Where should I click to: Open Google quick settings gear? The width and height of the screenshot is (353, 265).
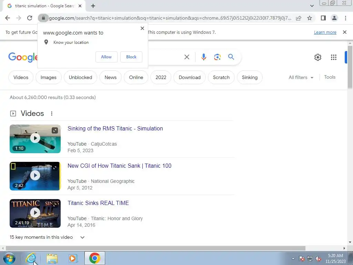[x=317, y=57]
